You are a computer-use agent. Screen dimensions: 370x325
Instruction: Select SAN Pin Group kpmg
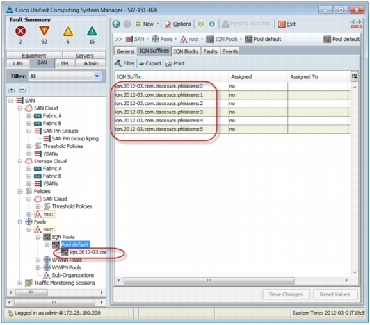(x=75, y=138)
